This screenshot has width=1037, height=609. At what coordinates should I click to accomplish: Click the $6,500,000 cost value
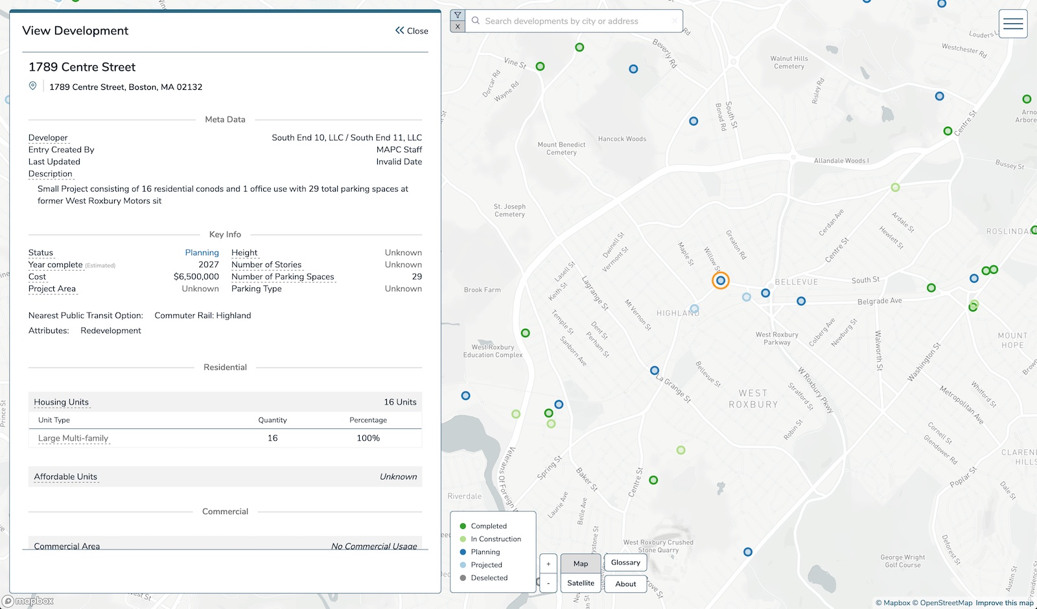click(x=196, y=277)
